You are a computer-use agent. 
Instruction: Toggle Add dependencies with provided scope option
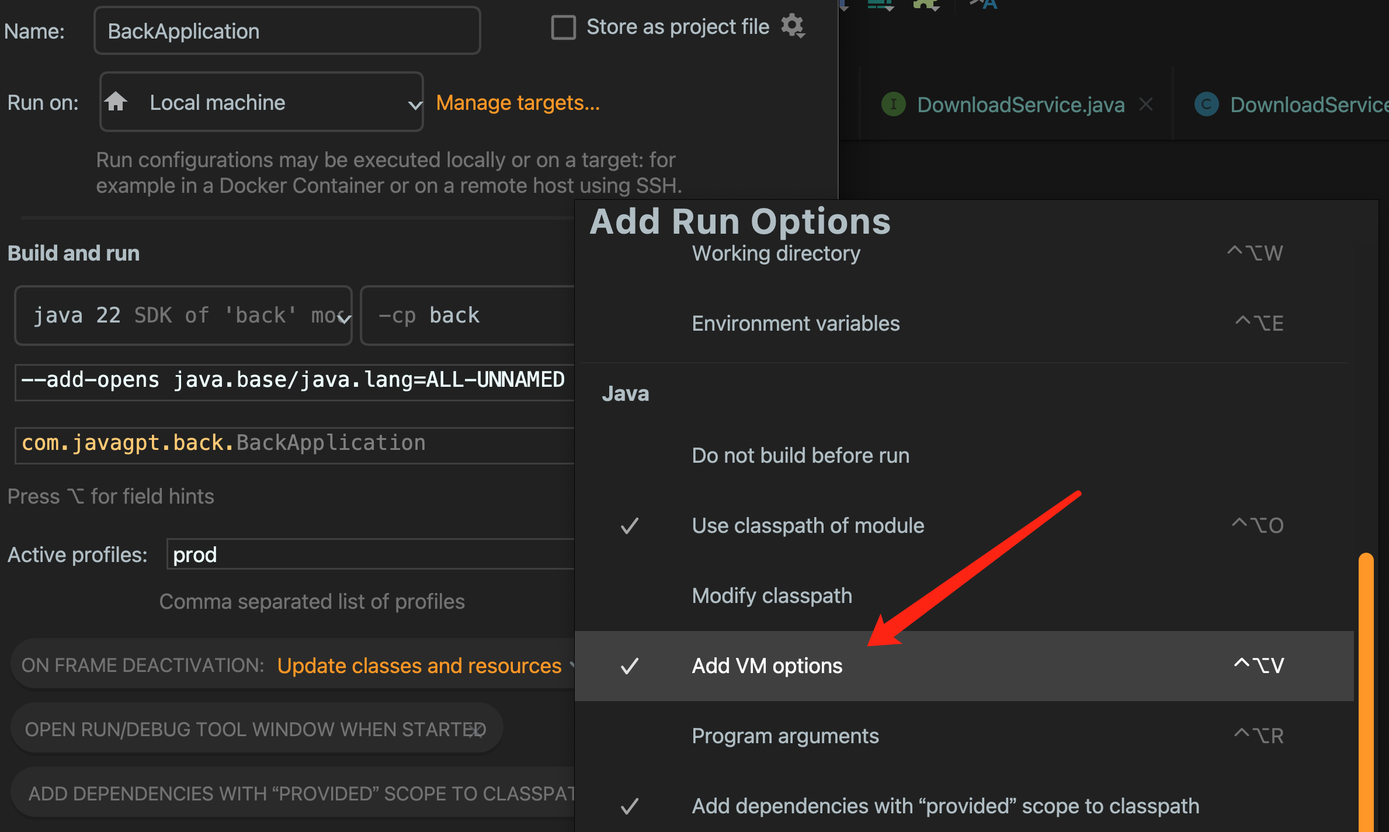(944, 806)
